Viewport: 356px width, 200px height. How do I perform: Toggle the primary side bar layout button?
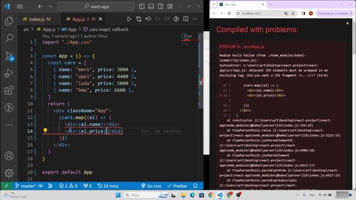coord(142,6)
